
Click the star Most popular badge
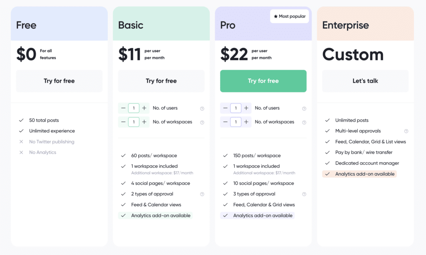[290, 17]
